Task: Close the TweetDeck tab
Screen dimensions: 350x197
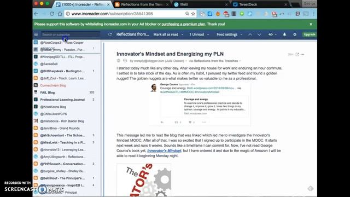Action: [285, 4]
